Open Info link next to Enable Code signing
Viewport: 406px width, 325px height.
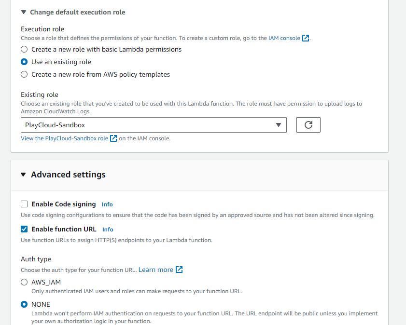click(x=107, y=204)
